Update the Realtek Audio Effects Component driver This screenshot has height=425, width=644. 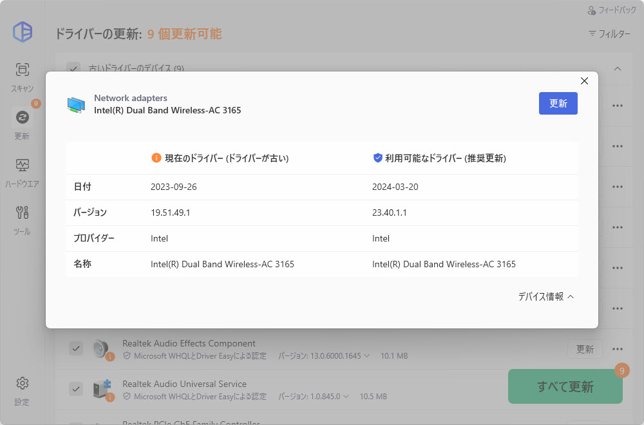pyautogui.click(x=585, y=349)
